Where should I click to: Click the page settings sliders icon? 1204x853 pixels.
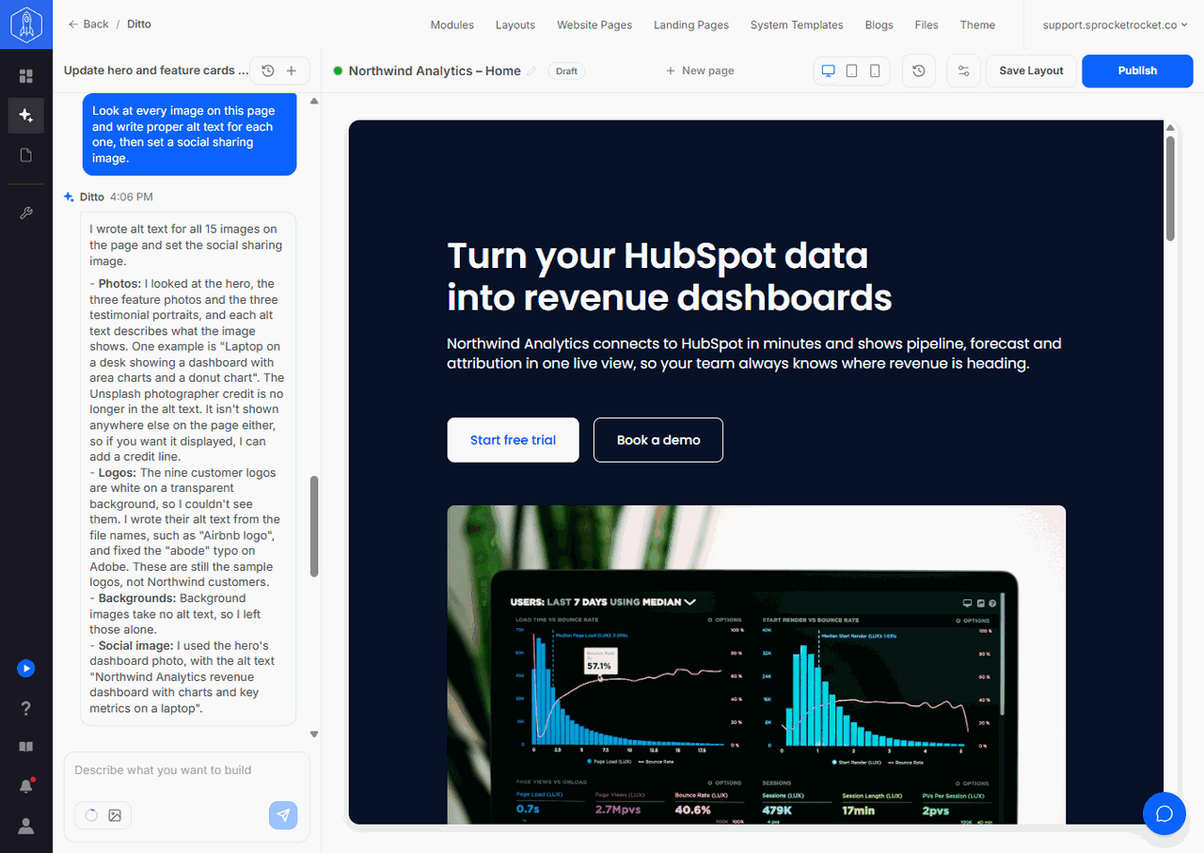click(963, 71)
